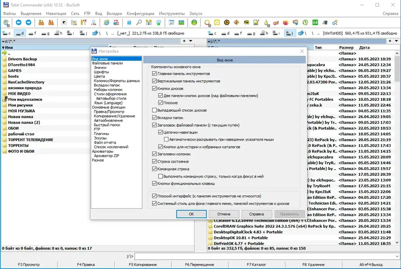Click Справка button in settings dialog
401x269 pixels.
256,214
